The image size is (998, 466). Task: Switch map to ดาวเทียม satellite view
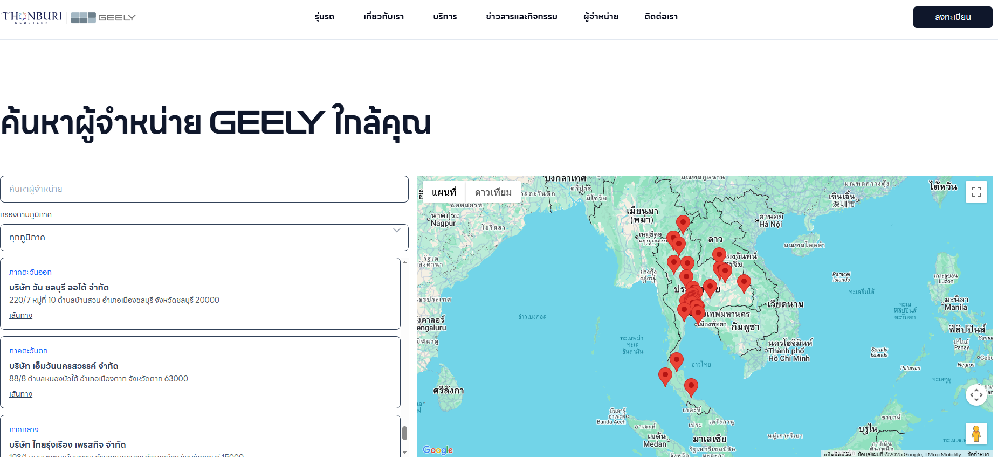point(493,192)
